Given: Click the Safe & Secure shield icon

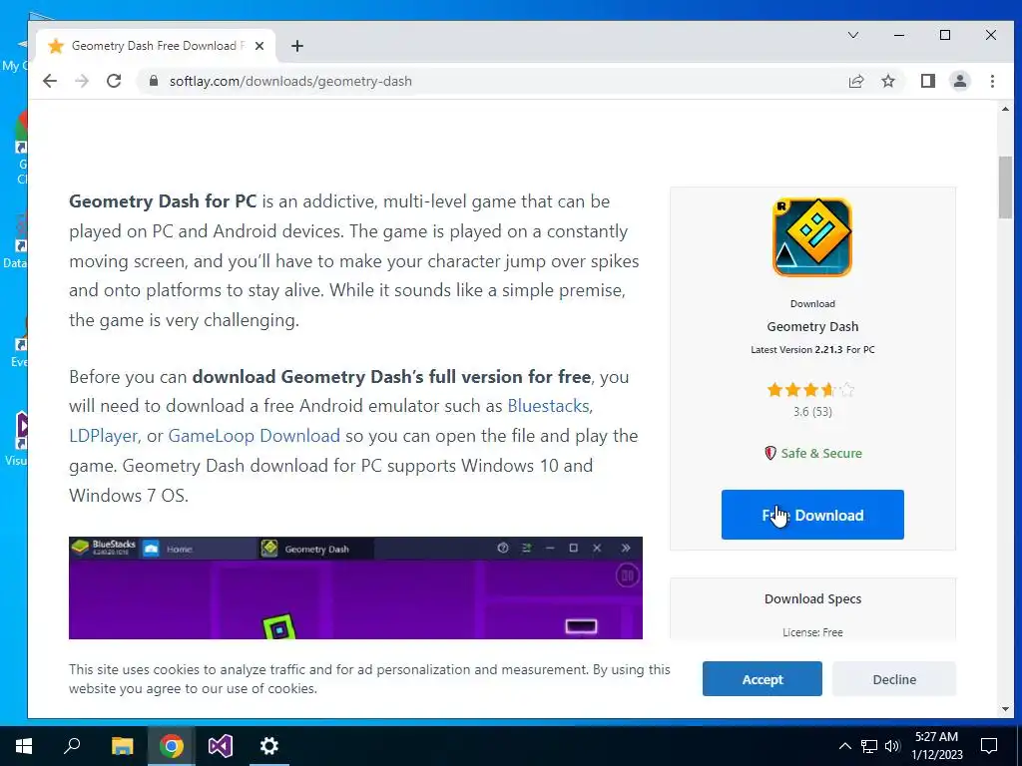Looking at the screenshot, I should (770, 453).
